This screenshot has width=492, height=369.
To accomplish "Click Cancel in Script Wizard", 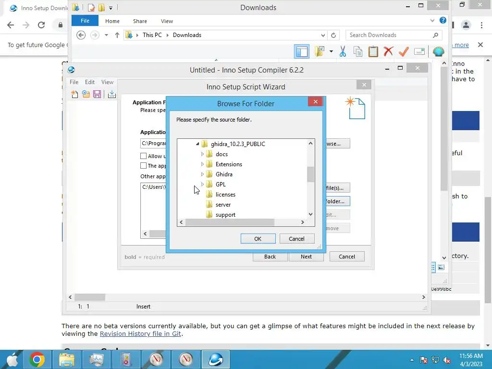I will tap(347, 257).
